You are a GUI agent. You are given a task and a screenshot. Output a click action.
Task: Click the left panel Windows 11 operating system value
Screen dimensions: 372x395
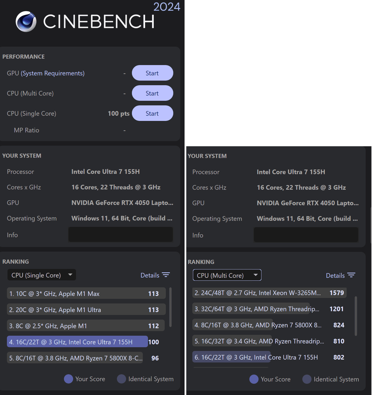[122, 218]
